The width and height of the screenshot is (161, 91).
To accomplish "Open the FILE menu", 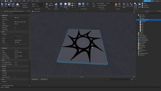I will tap(2, 1).
